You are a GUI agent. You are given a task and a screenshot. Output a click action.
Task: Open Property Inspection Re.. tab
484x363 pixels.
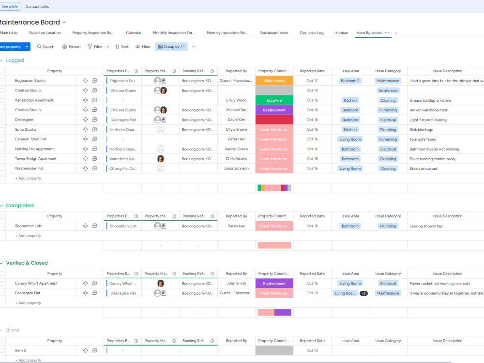tap(93, 33)
